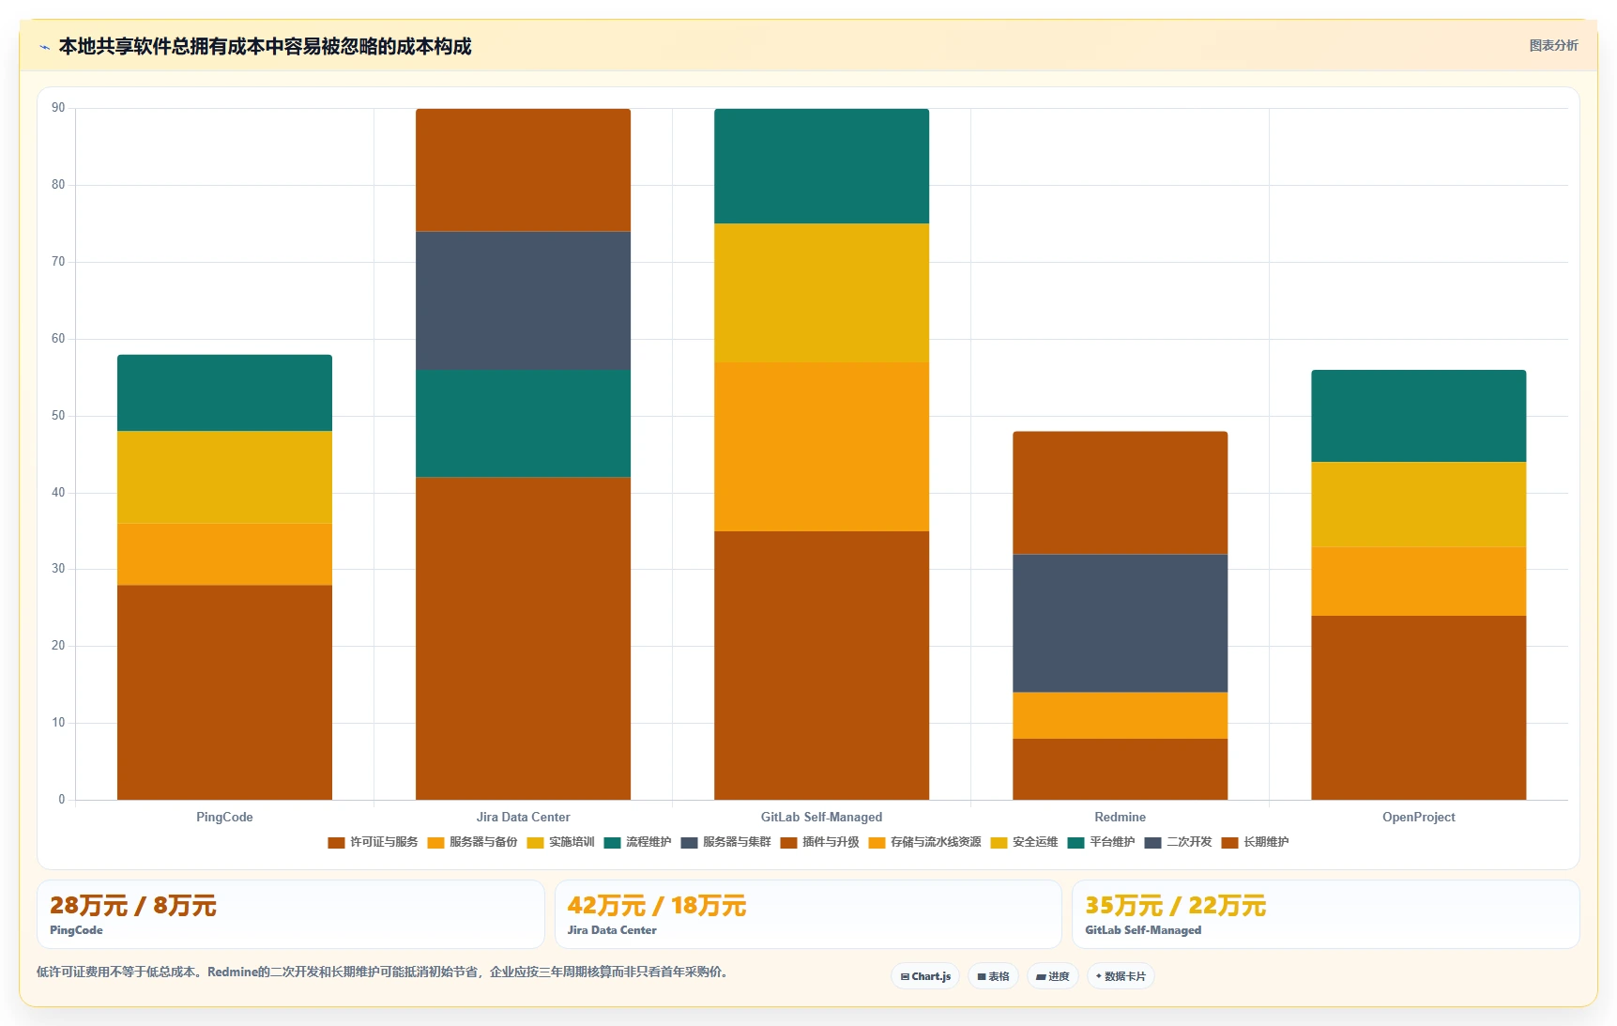
Task: Click OpenProject's yellow bar segment
Action: (1418, 504)
